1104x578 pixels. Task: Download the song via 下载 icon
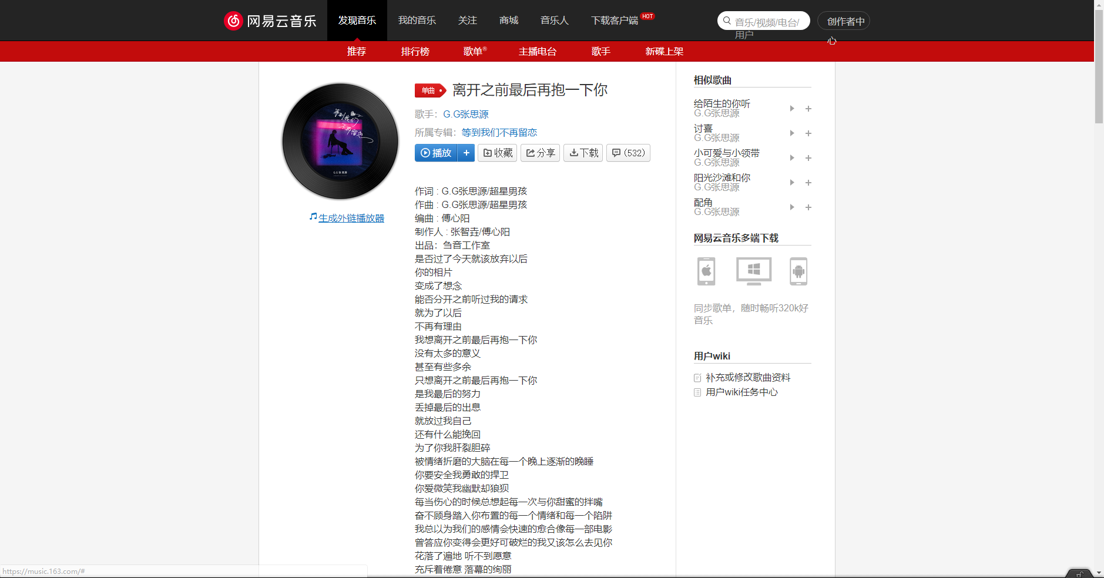pyautogui.click(x=583, y=153)
